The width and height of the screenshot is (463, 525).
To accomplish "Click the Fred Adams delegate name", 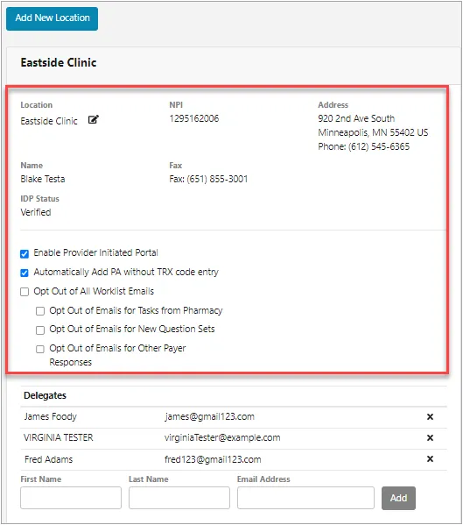I will click(x=48, y=459).
